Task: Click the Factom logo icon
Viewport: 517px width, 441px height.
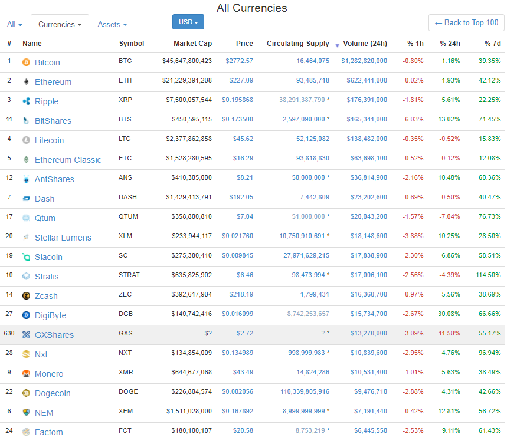Action: coord(27,432)
